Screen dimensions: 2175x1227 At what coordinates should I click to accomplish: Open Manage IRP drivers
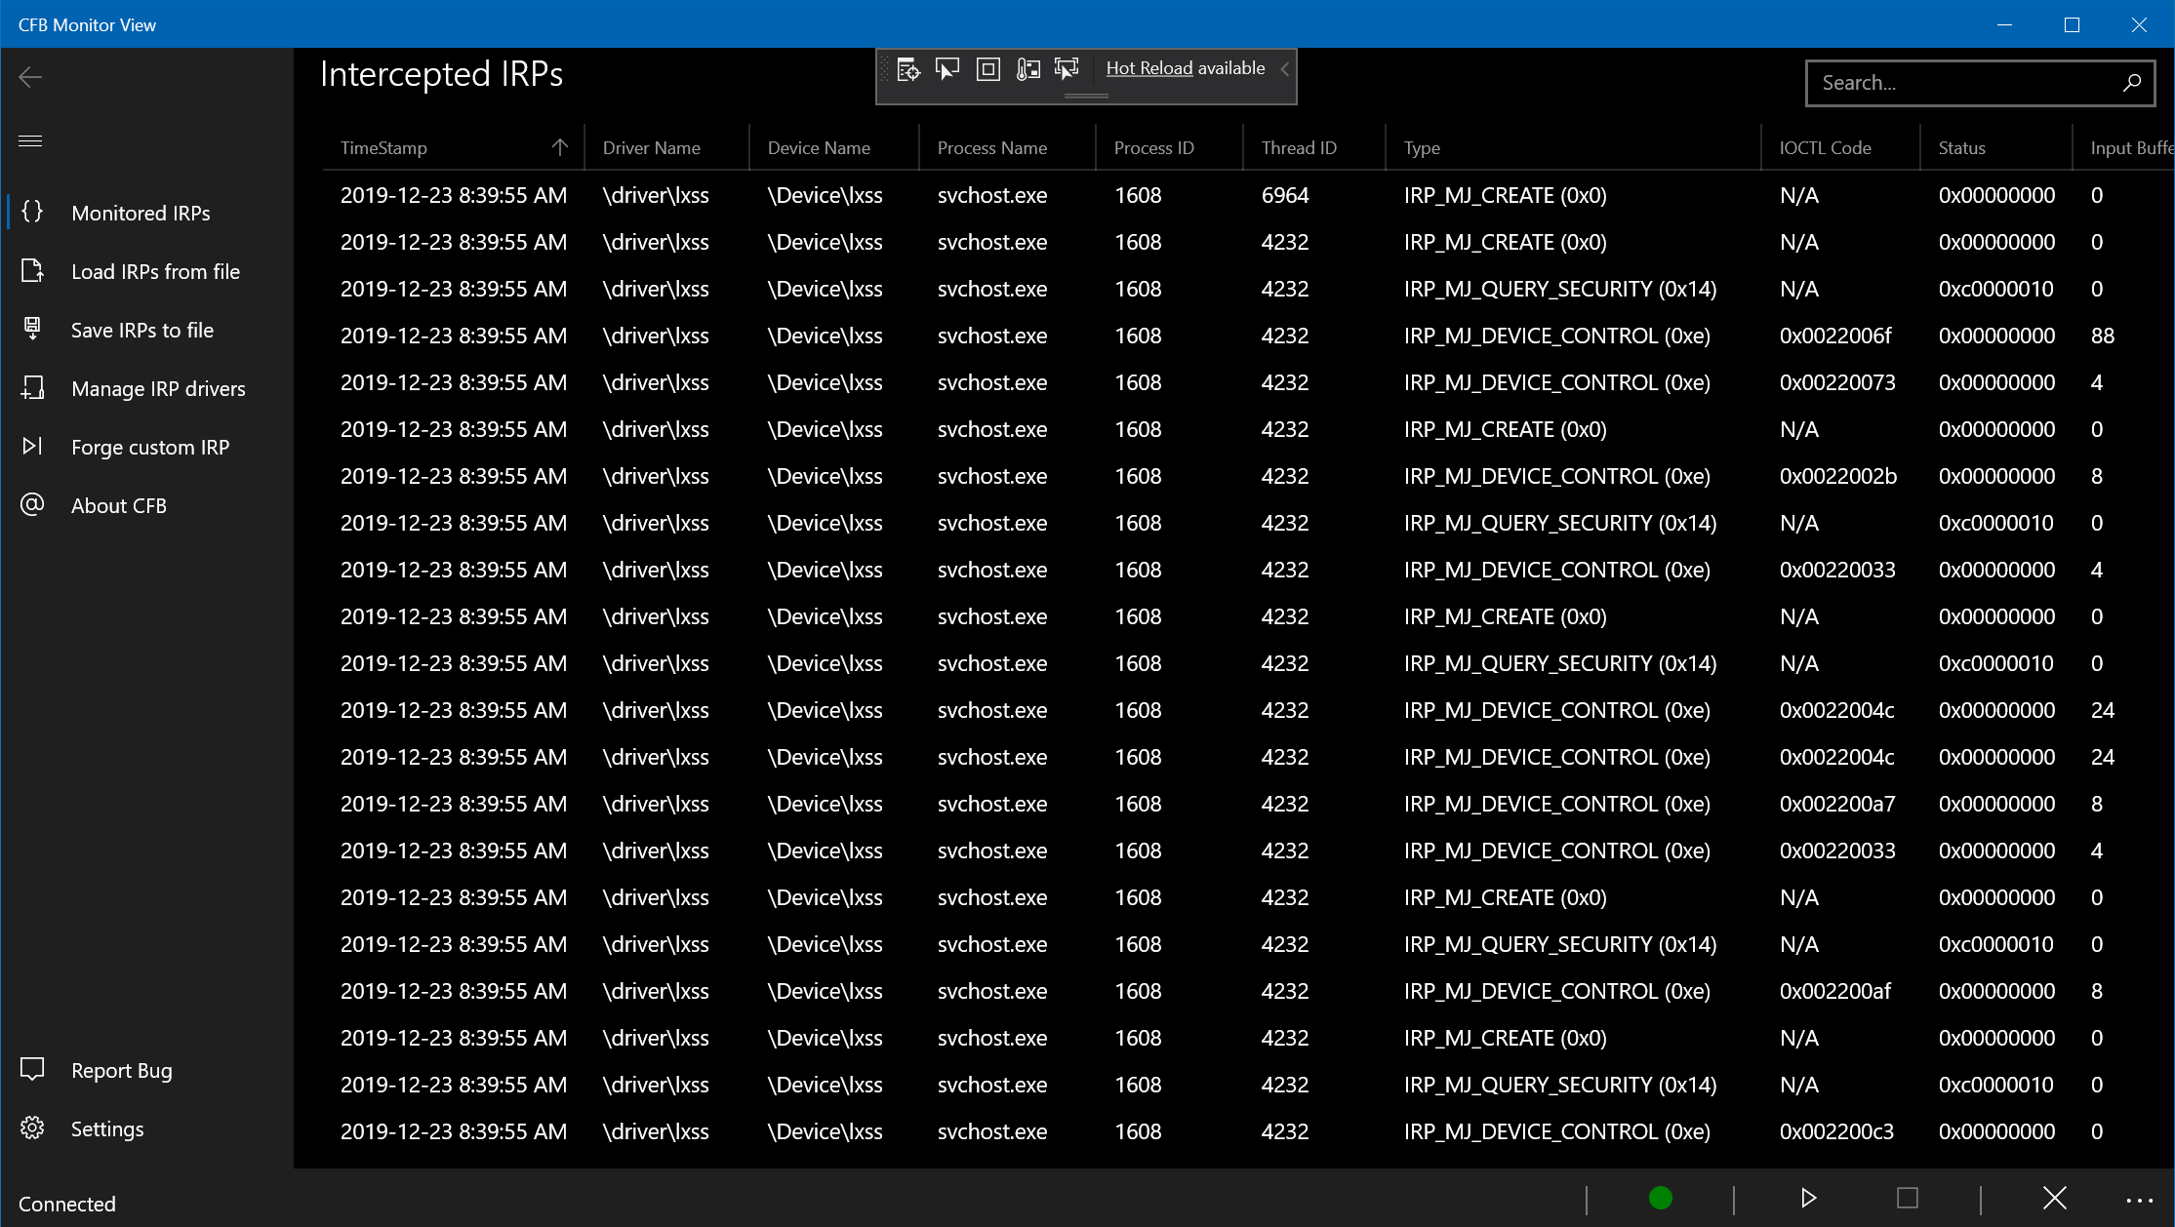(x=158, y=388)
